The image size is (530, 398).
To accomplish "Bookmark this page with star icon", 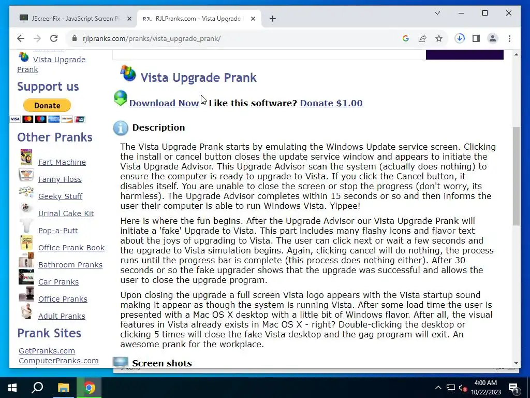I will pyautogui.click(x=439, y=38).
